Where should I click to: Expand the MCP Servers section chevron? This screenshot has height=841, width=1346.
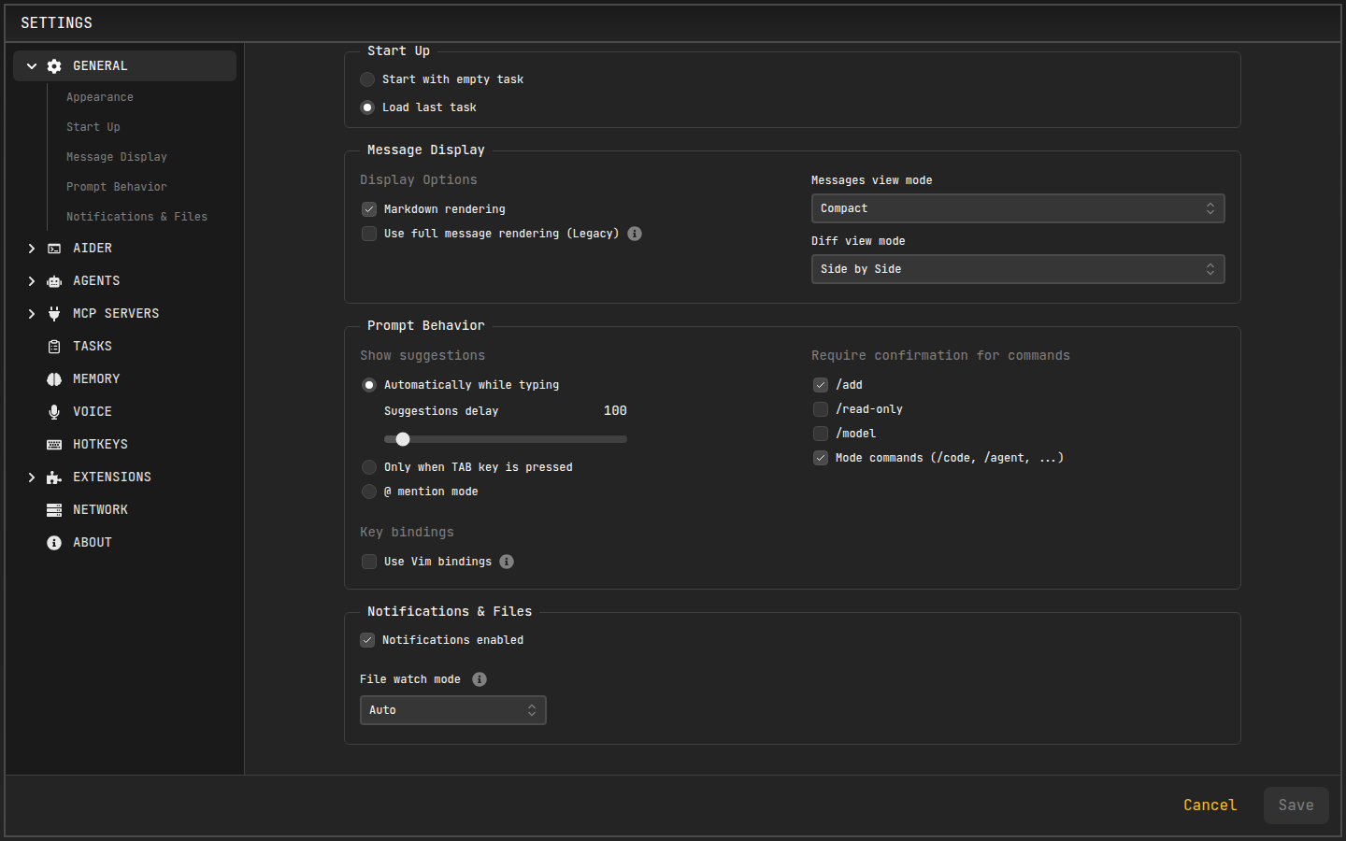(32, 314)
